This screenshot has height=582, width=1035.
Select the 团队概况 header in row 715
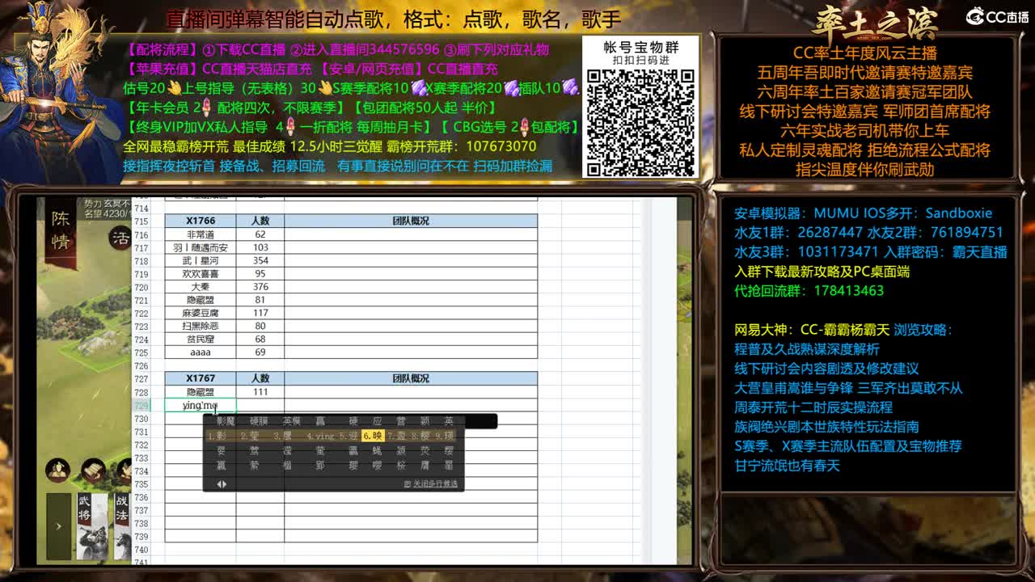[x=411, y=221]
